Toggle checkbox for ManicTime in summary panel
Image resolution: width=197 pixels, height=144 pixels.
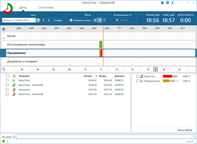pos(138,76)
